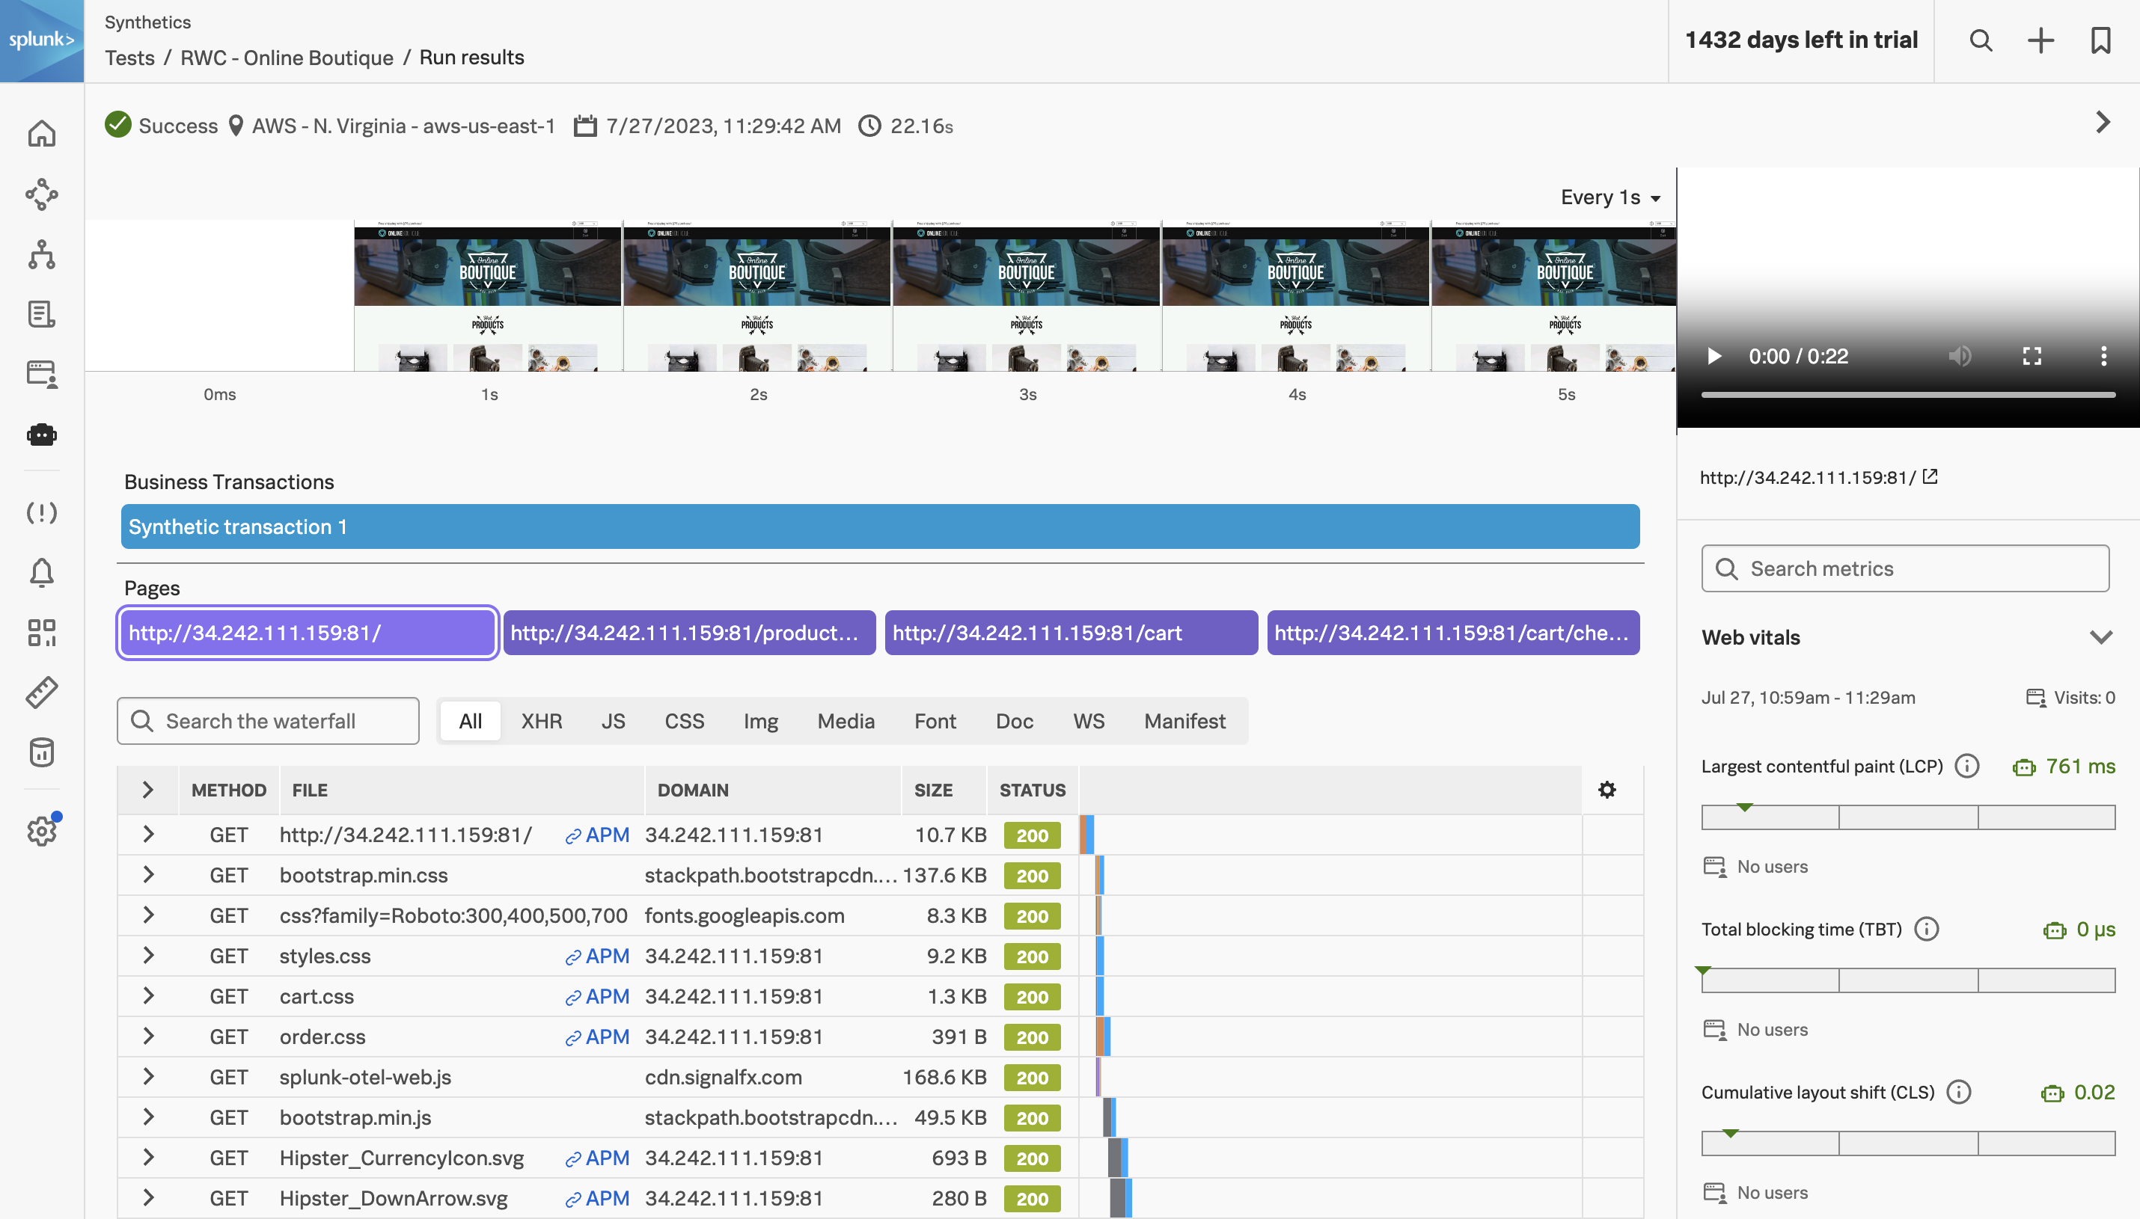2140x1219 pixels.
Task: Open the Every 1s interval dropdown
Action: click(1609, 197)
